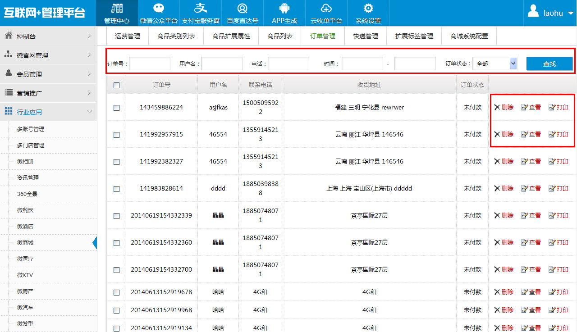Viewport: 577px width, 332px height.
Task: Switch to 扩展标签管理 tab
Action: 414,36
